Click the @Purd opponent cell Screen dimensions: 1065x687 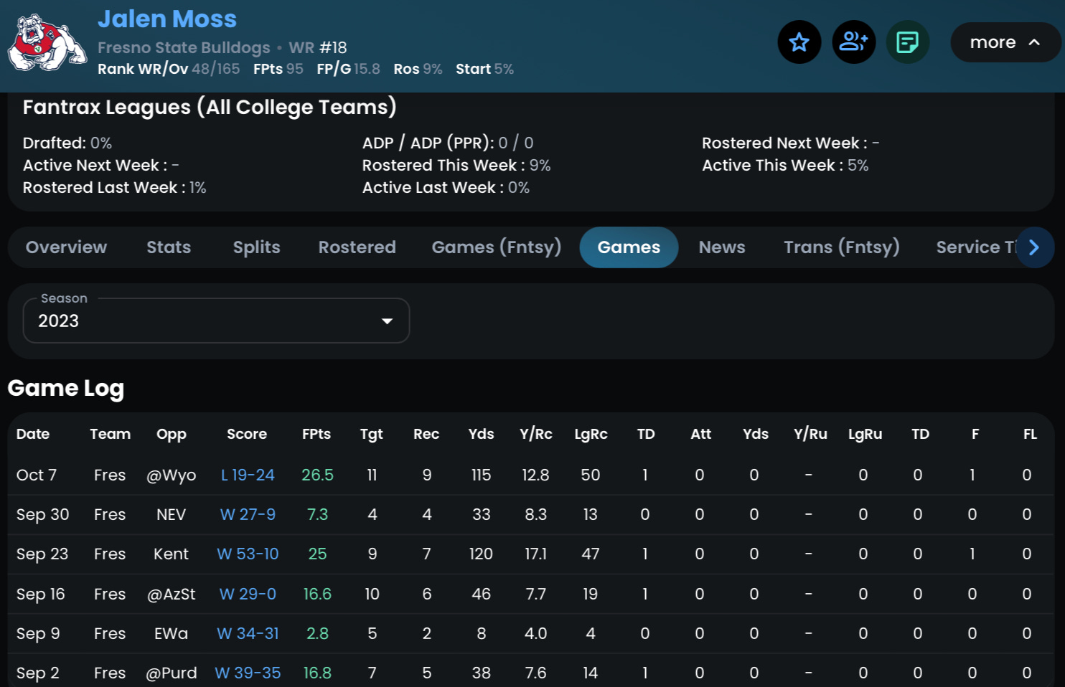[171, 673]
